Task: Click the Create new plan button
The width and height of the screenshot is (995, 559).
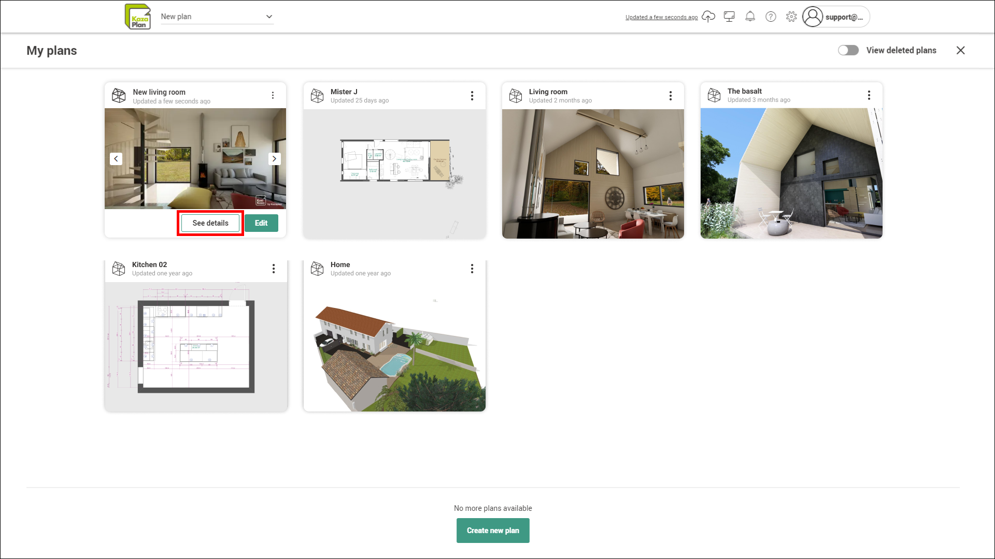Action: pyautogui.click(x=493, y=531)
